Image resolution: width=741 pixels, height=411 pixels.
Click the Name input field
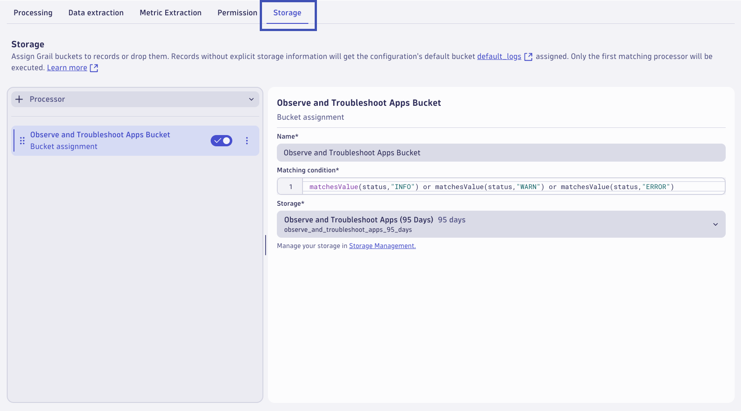coord(501,153)
